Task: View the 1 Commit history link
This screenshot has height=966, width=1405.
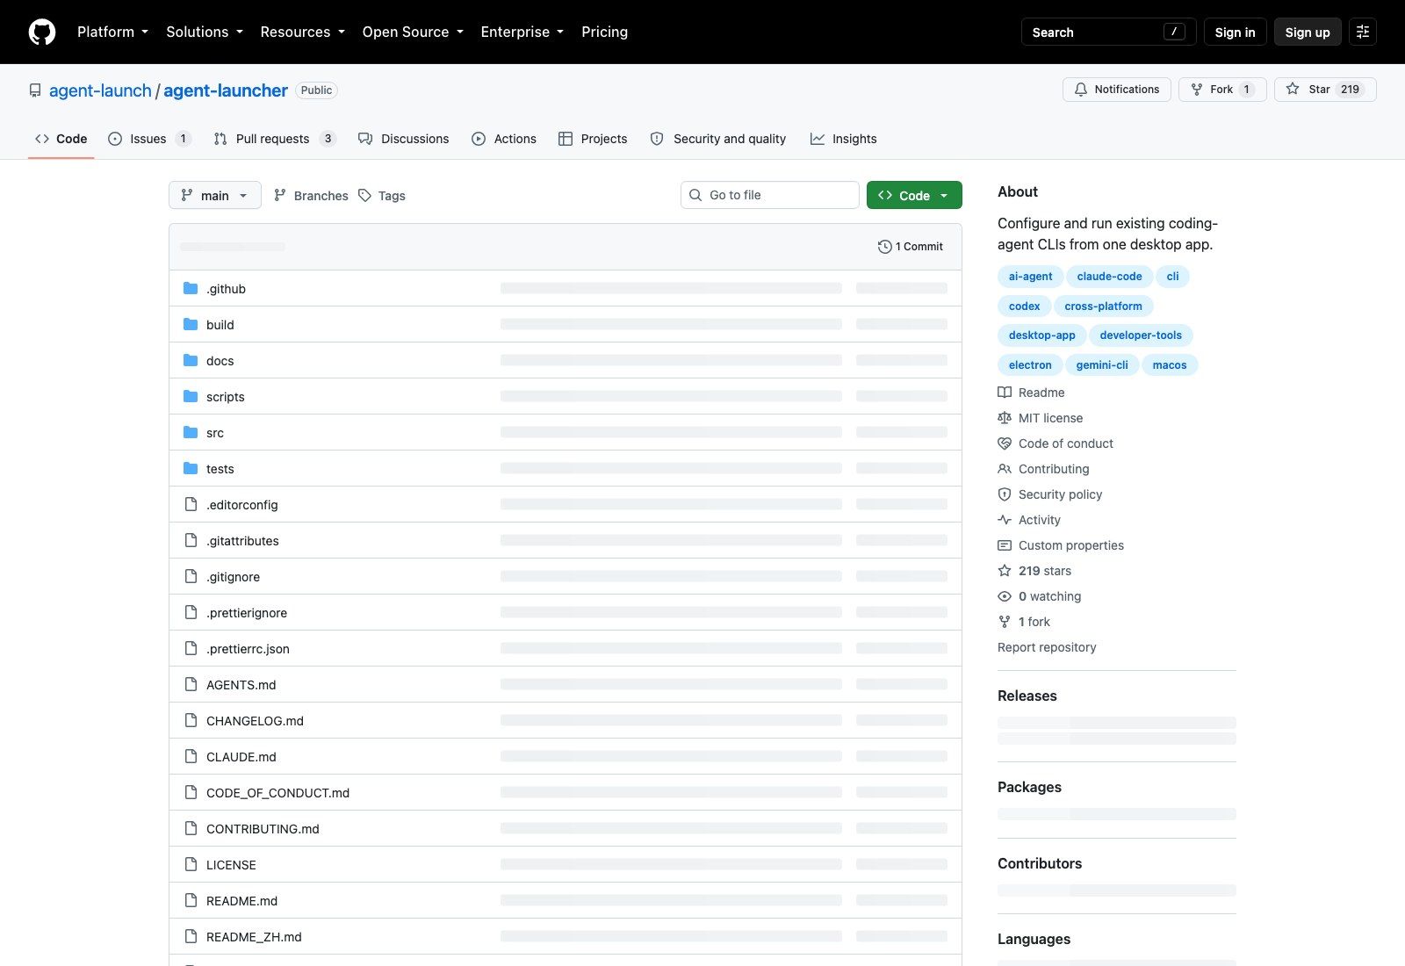Action: [911, 247]
